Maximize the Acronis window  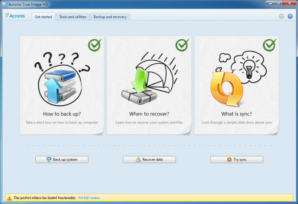(x=278, y=3)
